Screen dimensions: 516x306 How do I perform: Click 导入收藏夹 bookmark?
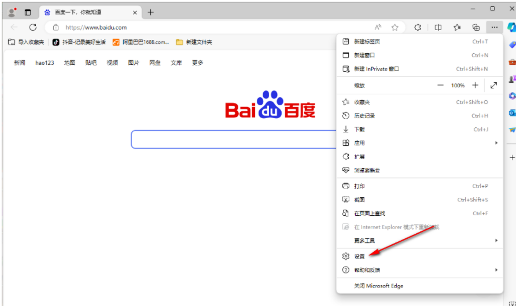[26, 42]
